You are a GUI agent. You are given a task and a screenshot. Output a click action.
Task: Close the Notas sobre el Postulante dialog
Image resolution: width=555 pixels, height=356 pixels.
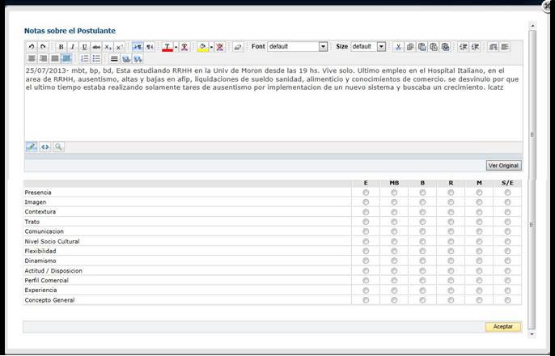click(547, 5)
